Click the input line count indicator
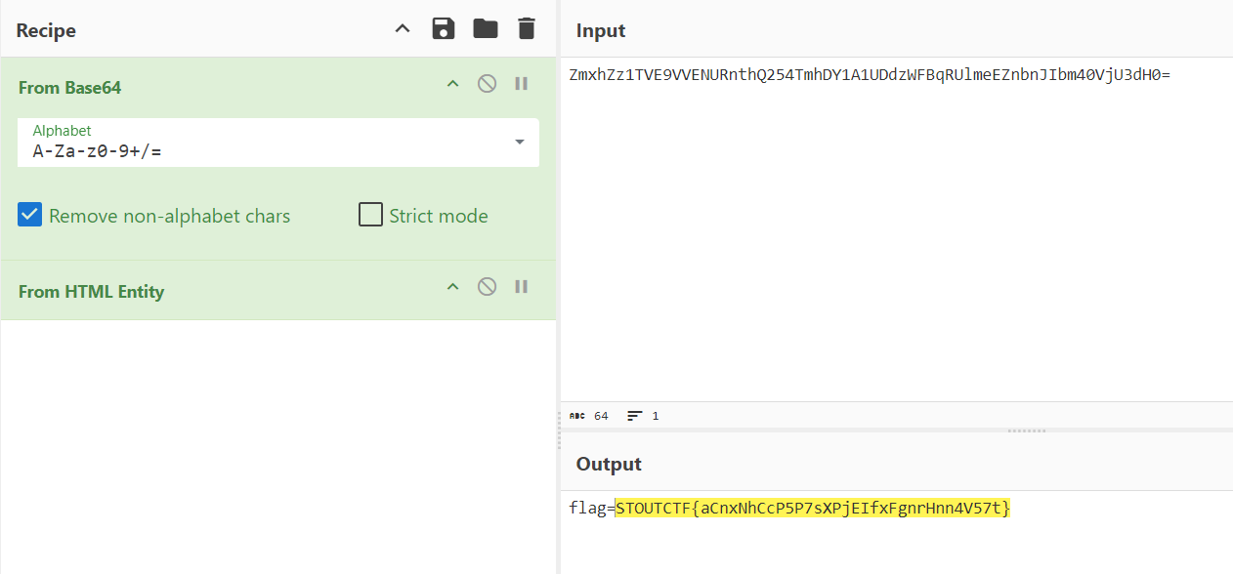Image resolution: width=1233 pixels, height=574 pixels. point(643,416)
